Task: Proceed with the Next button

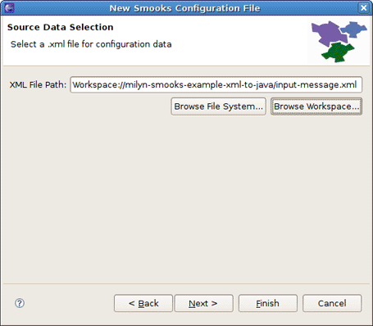Action: (x=204, y=303)
